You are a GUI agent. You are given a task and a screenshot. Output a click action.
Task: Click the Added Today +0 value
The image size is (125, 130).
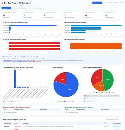tap(86, 15)
